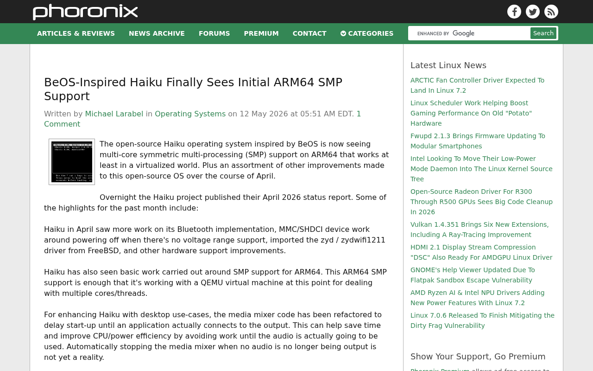
Task: Open Linux Scheduler gaming performance article
Action: point(471,113)
